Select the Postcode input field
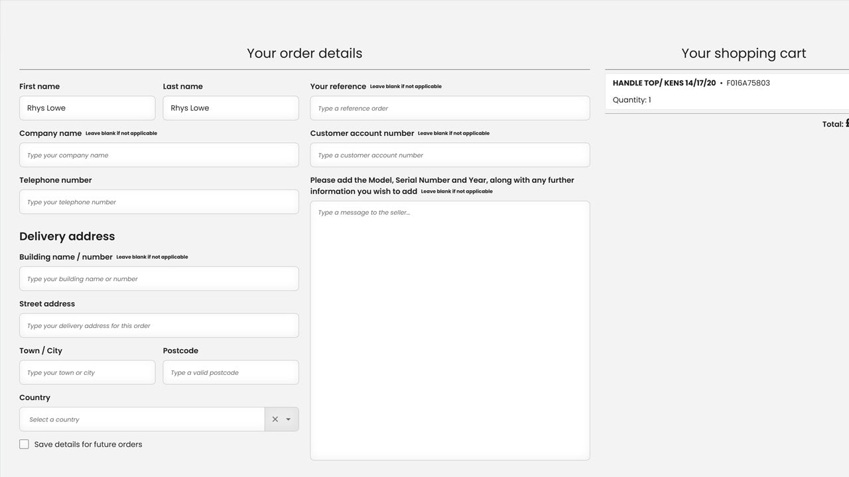Screen dimensions: 849x477 click(x=230, y=372)
